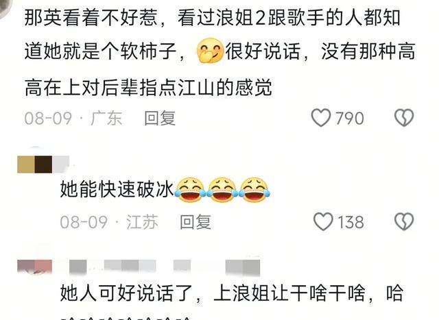The height and width of the screenshot is (320, 439).
Task: Tap the middle laughing-crying emoji
Action: click(x=222, y=190)
